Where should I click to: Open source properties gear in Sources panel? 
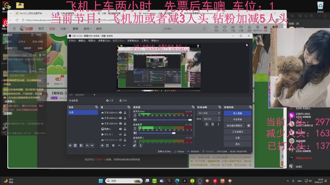(x=113, y=146)
